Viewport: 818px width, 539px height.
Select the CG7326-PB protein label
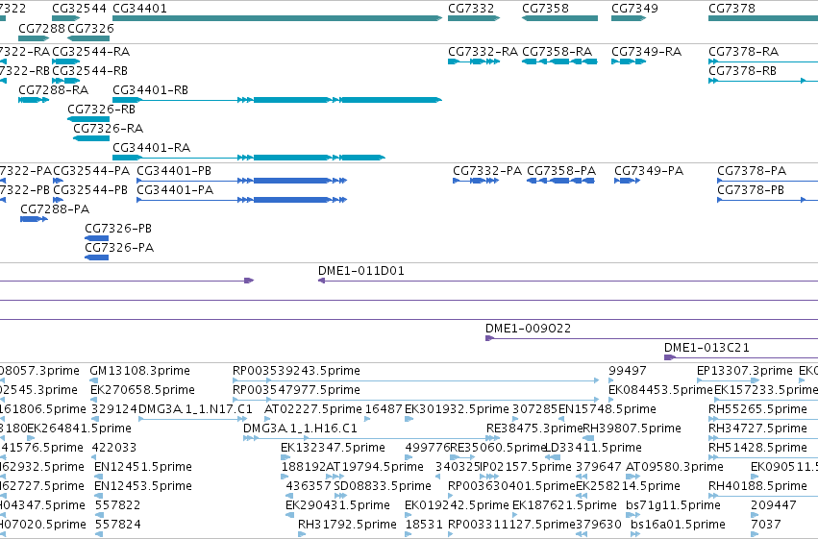pyautogui.click(x=118, y=229)
